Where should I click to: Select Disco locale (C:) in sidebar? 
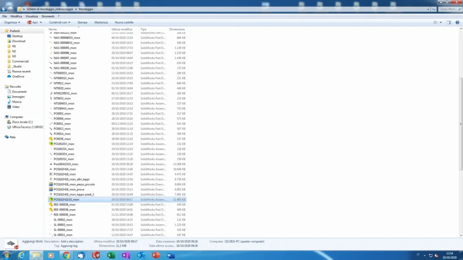tap(22, 122)
